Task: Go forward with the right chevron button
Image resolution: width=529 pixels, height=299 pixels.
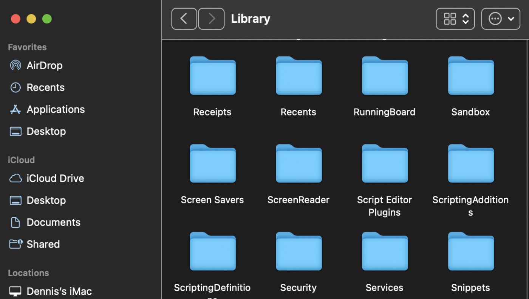Action: tap(211, 19)
